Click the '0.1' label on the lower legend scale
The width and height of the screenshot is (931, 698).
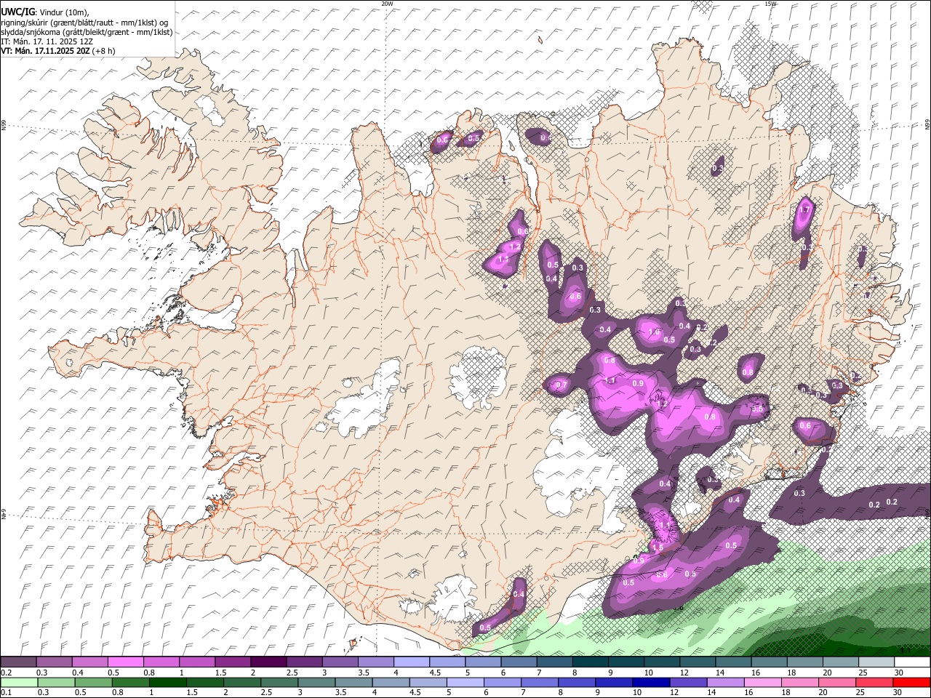tap(7, 693)
